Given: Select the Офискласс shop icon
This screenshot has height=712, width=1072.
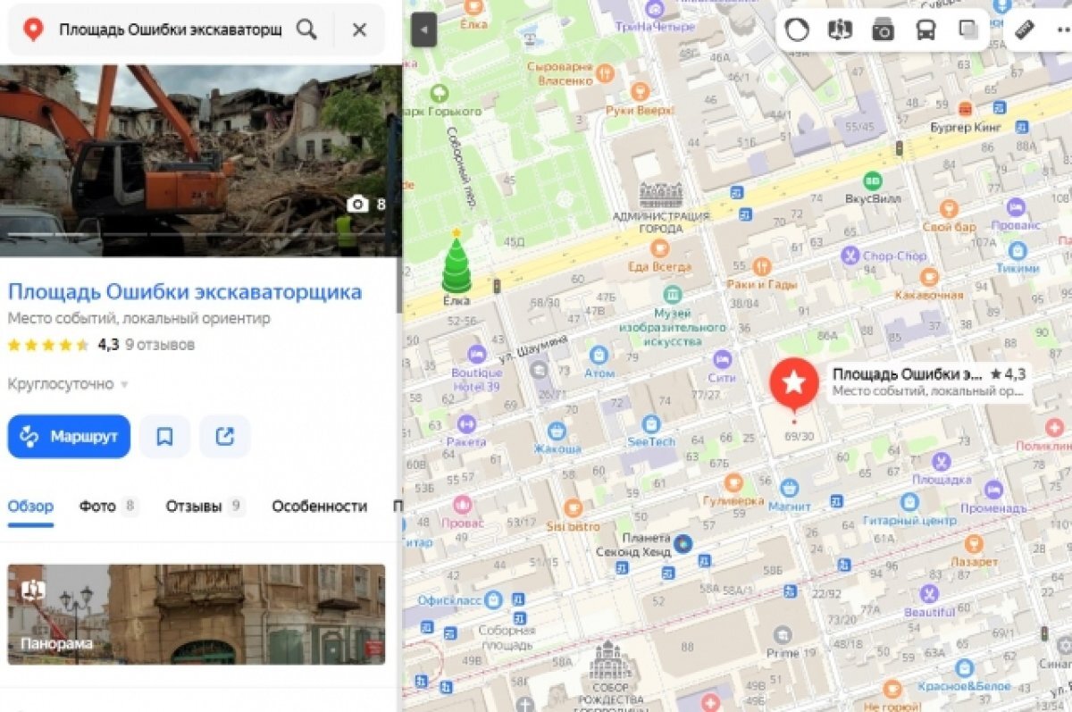Looking at the screenshot, I should click(493, 599).
